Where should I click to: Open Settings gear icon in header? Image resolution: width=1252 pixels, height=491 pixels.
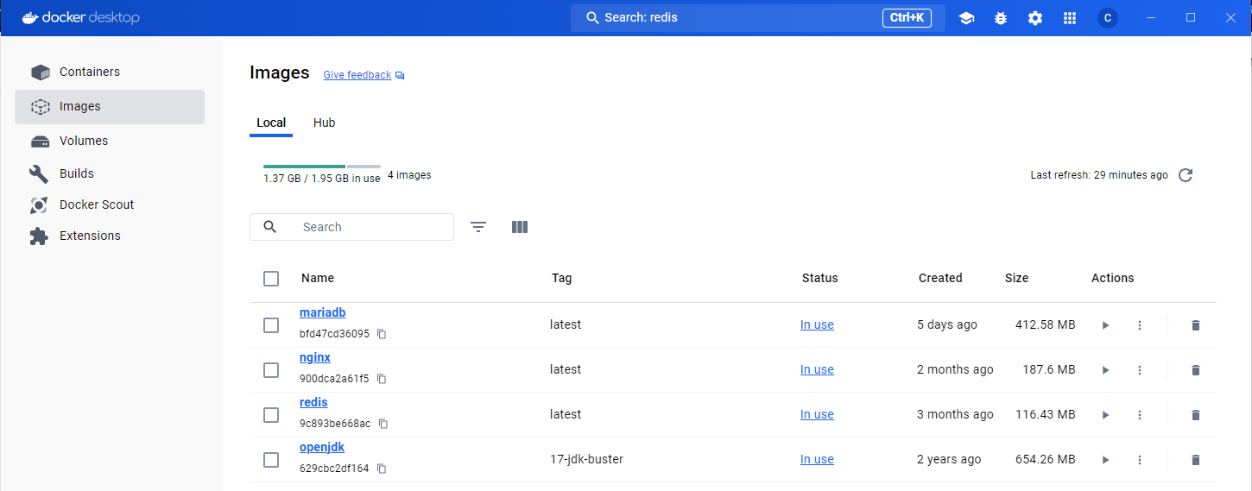coord(1035,18)
